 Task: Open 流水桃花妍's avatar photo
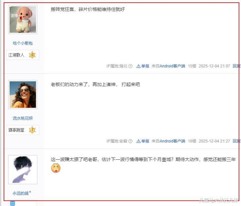pos(23,95)
